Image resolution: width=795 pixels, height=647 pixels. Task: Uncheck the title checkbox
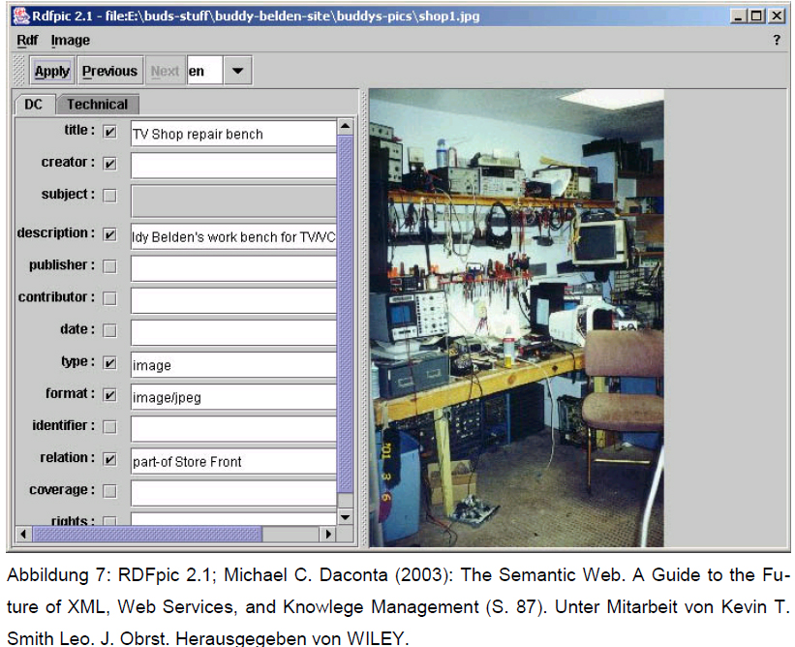pyautogui.click(x=109, y=132)
